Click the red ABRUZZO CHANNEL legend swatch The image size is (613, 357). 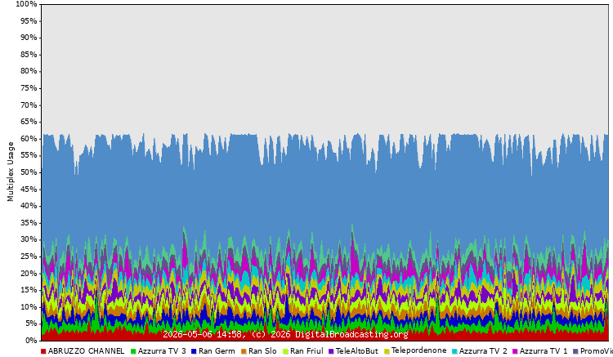(43, 351)
